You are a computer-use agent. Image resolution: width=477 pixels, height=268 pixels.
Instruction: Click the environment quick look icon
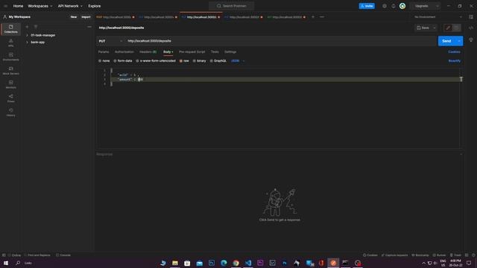pos(471,17)
